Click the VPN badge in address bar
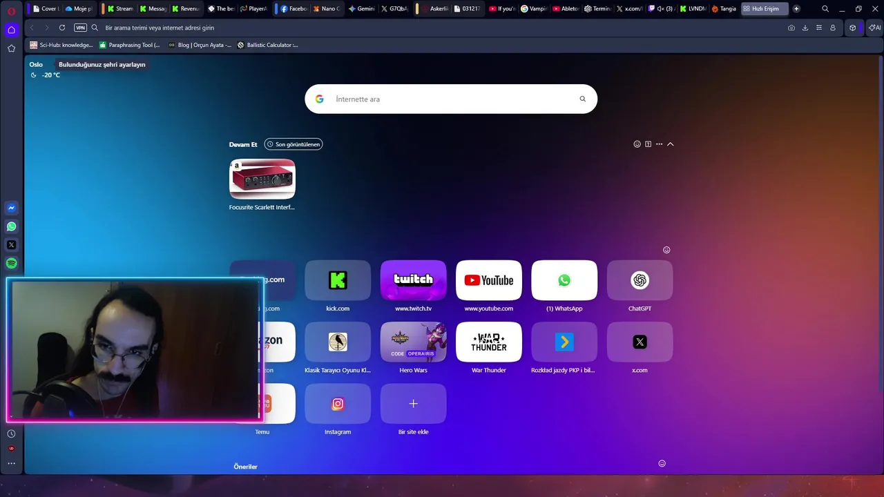This screenshot has width=884, height=497. point(80,28)
